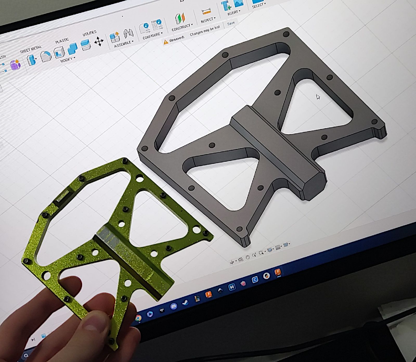Open Steam from the taskbar

point(185,303)
